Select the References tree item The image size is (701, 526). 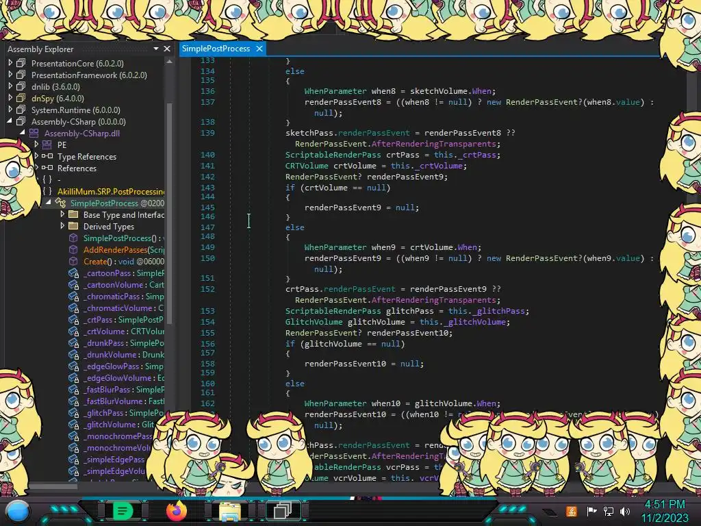77,168
